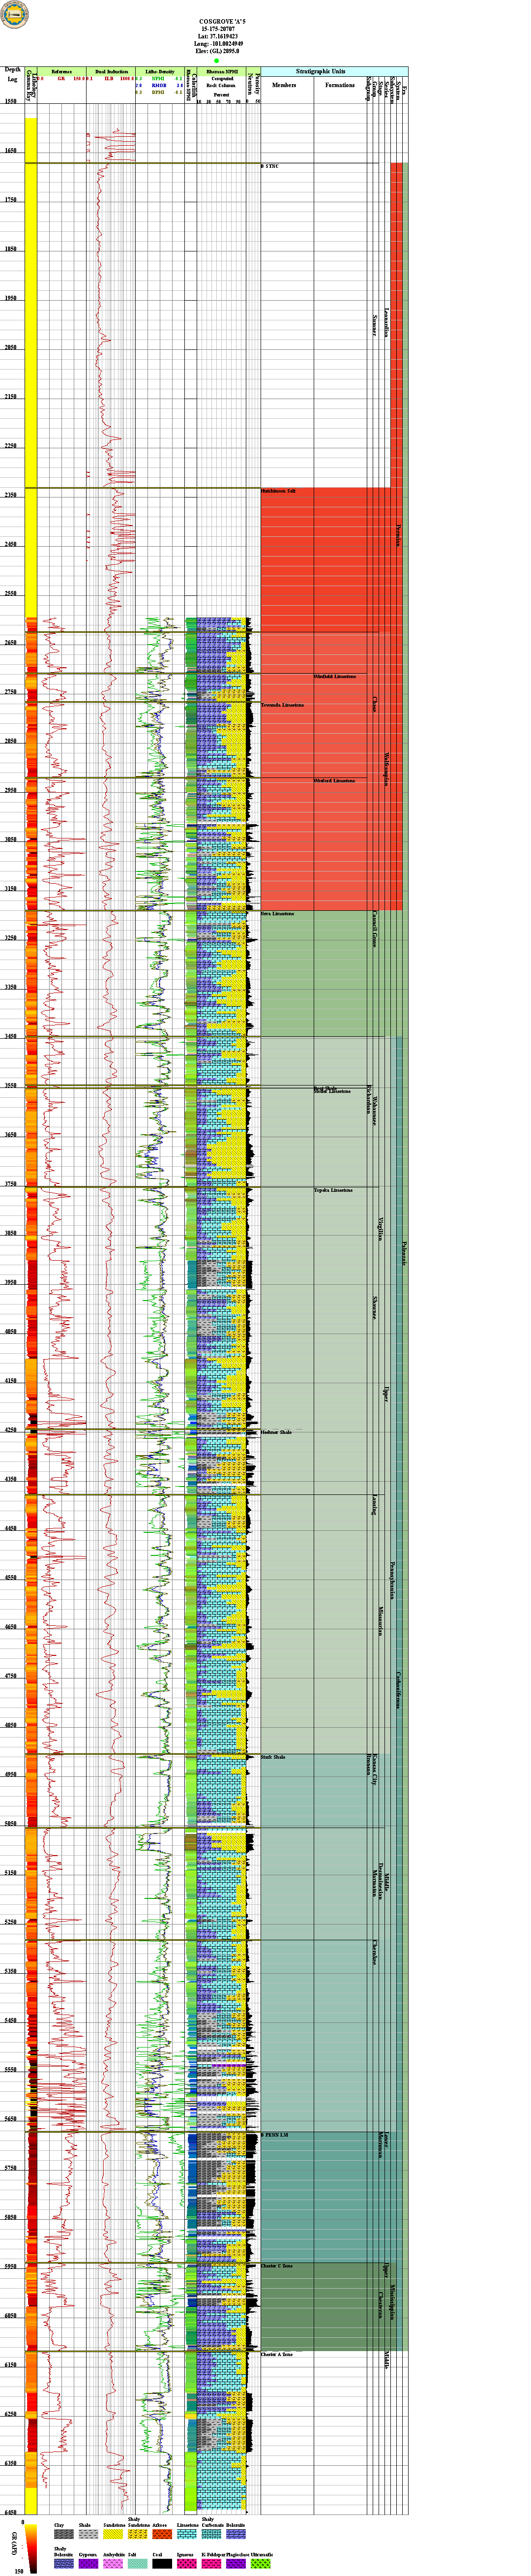Click the Winfield Limestone formation label

point(334,677)
